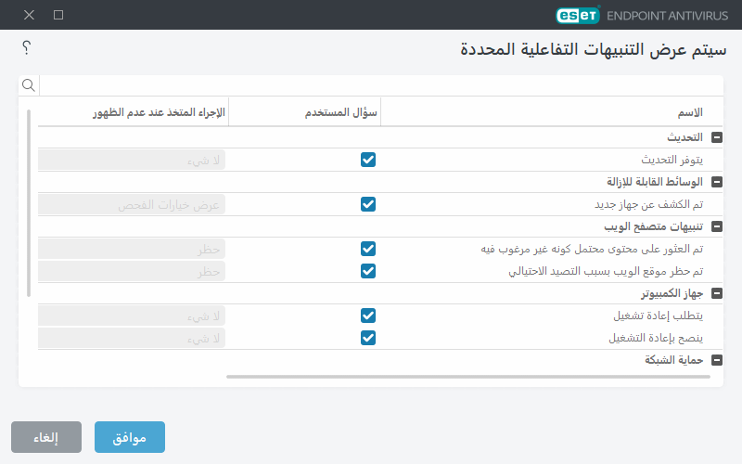Collapse the 'التحديث' section
The image size is (742, 464).
pyautogui.click(x=716, y=137)
